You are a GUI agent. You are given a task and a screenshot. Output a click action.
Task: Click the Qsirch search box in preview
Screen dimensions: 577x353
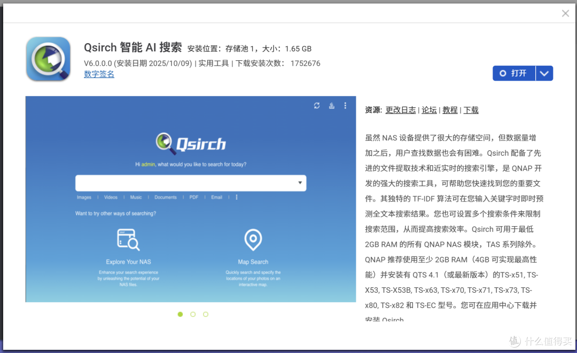pyautogui.click(x=191, y=183)
